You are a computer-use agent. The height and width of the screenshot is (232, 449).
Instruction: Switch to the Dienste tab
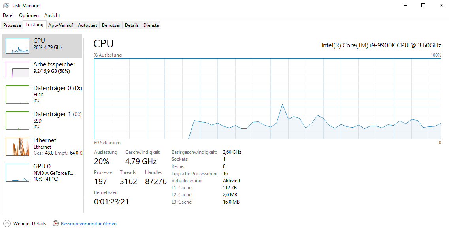point(151,25)
